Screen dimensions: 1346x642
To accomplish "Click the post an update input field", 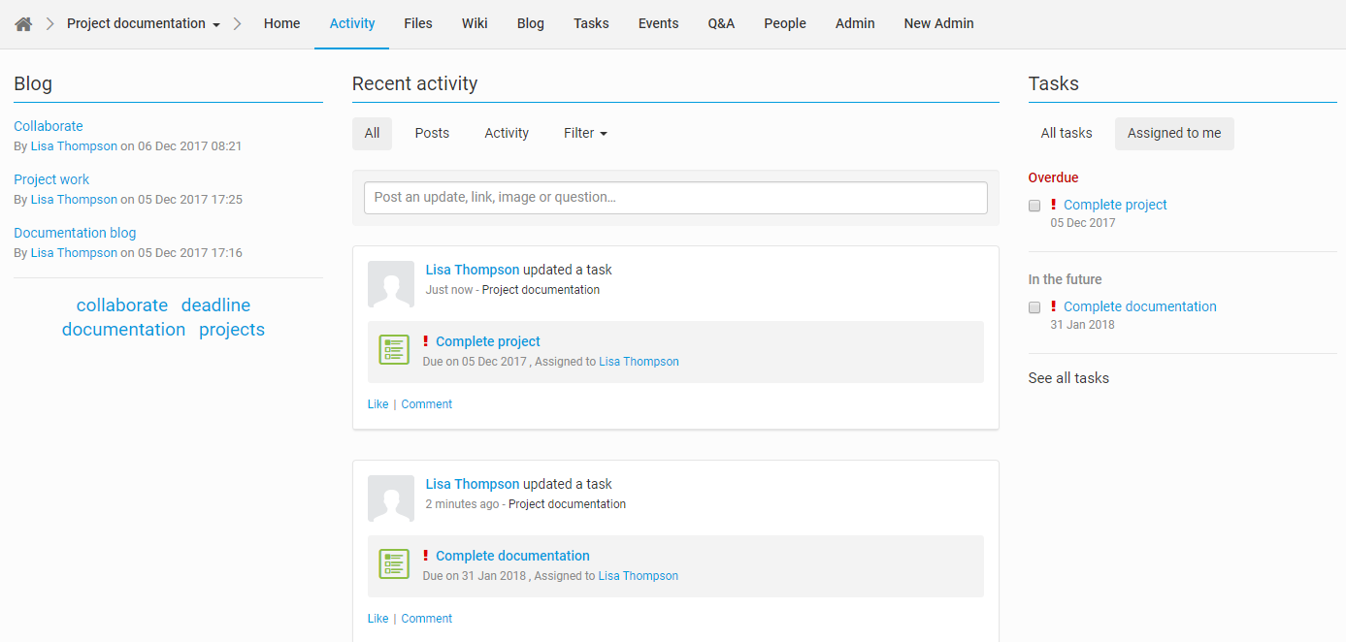I will (675, 198).
